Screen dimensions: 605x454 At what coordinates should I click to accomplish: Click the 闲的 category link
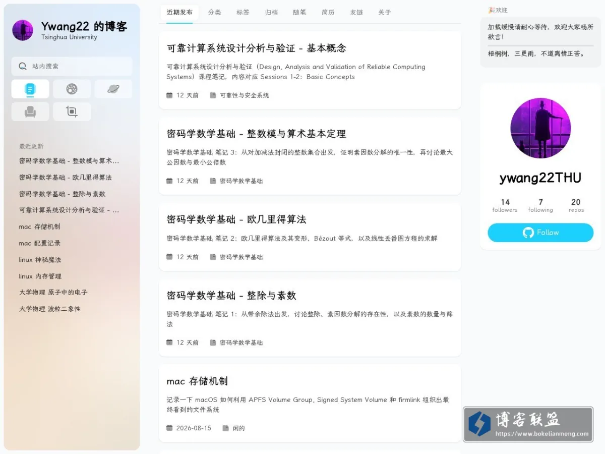[239, 428]
